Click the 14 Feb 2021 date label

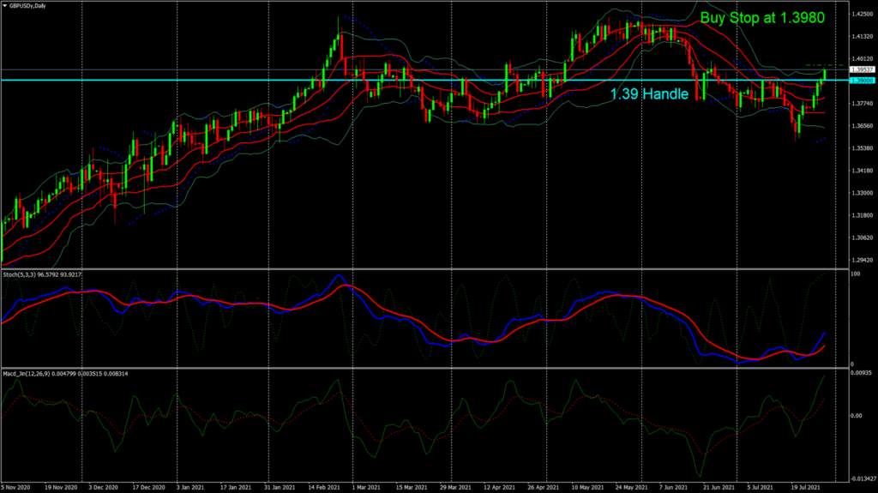323,487
